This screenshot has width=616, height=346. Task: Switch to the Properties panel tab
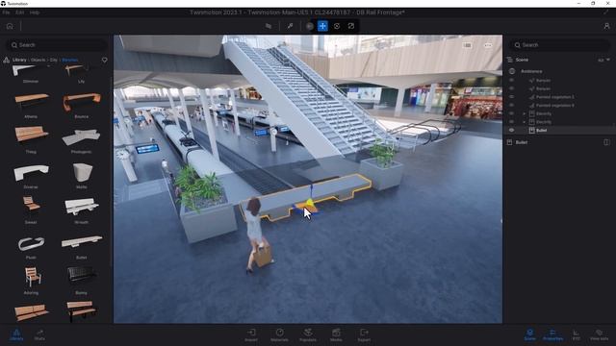(552, 334)
